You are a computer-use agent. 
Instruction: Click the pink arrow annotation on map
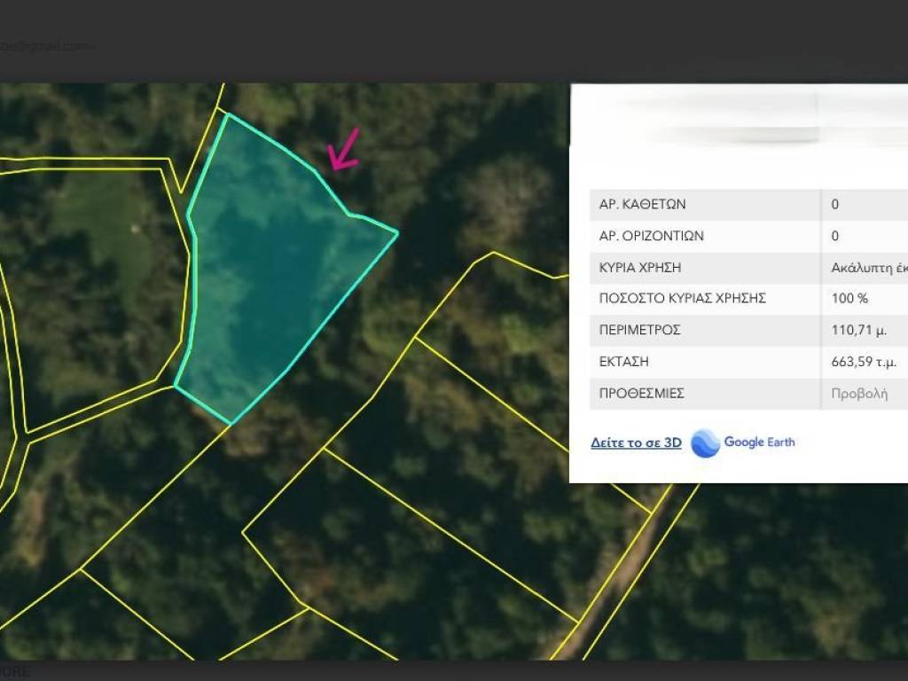343,149
